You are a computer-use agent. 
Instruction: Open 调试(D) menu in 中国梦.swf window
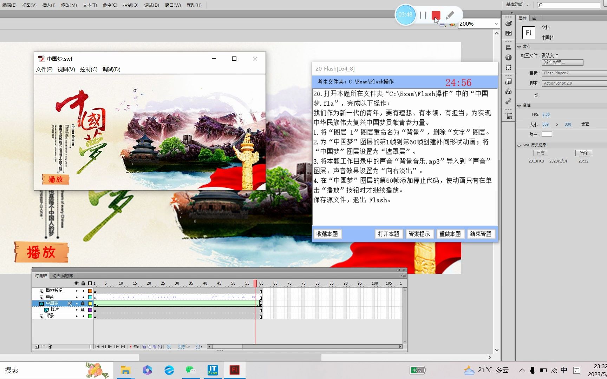pyautogui.click(x=111, y=69)
